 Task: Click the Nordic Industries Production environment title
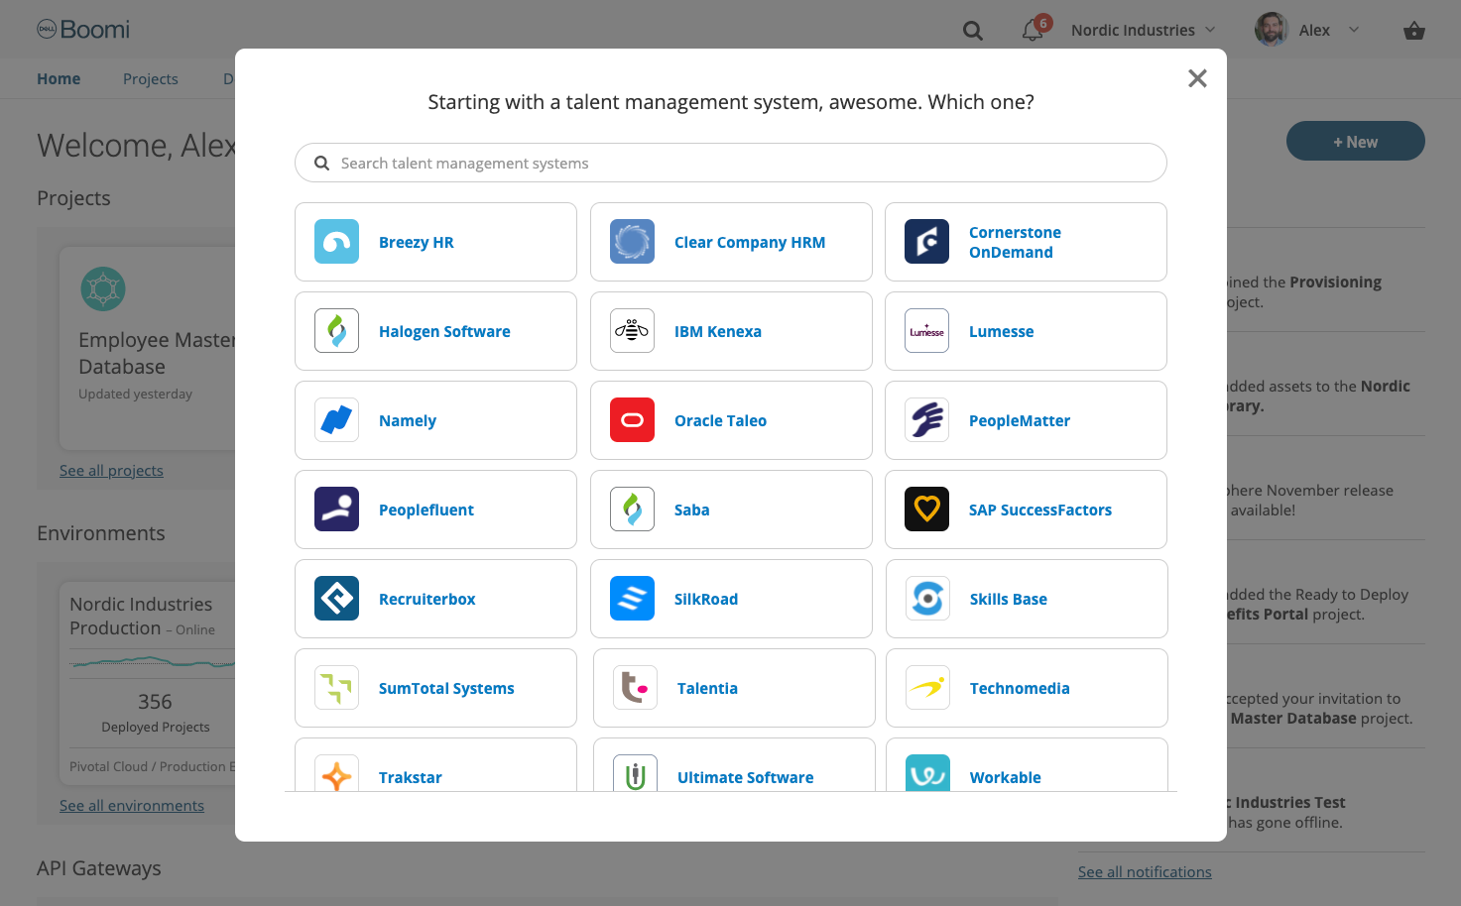pyautogui.click(x=141, y=616)
